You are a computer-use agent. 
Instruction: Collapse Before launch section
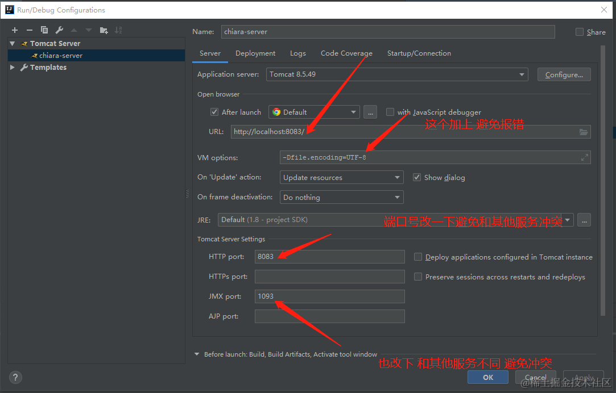tap(197, 354)
